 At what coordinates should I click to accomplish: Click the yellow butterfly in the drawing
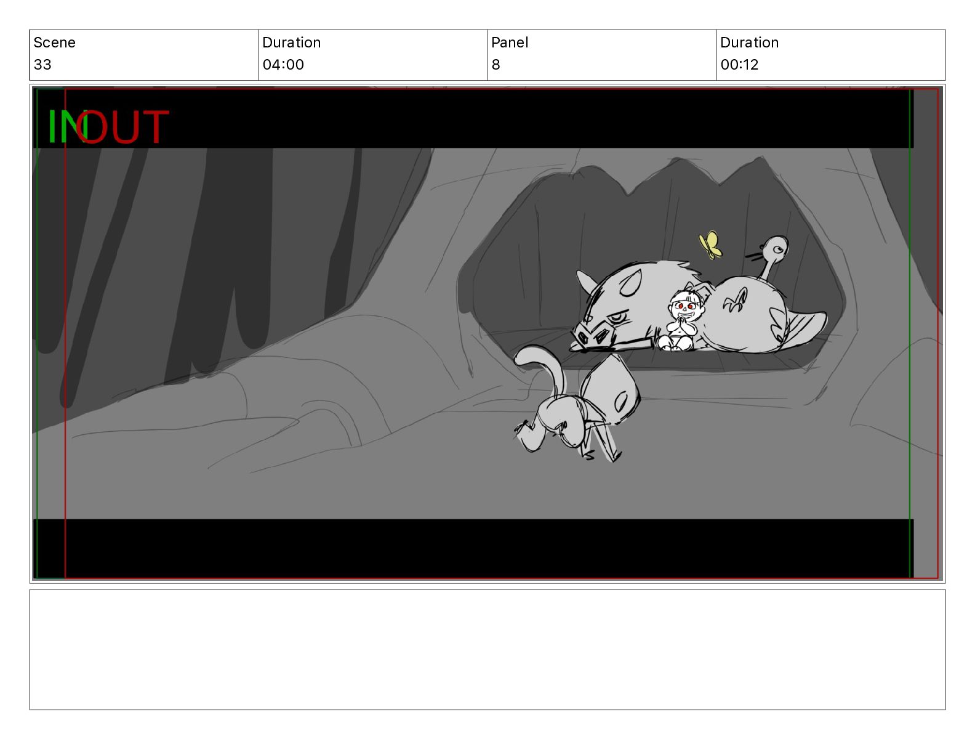coord(710,245)
